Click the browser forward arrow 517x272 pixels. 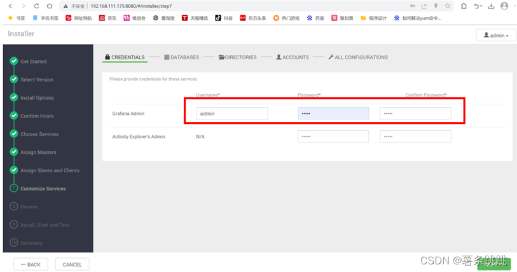[23, 6]
